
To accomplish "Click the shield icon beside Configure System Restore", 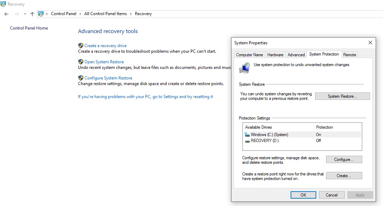I will click(x=81, y=78).
